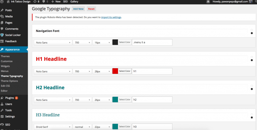Open the Themes submenu item
This screenshot has width=257, height=130.
point(5,56)
